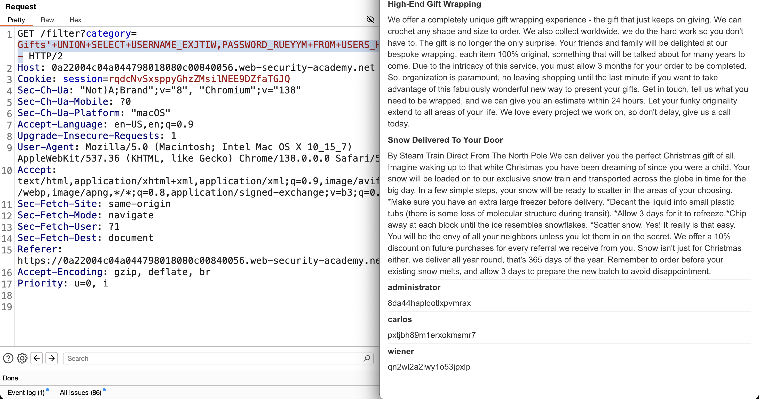Switch to the Raw tab
759x399 pixels.
pyautogui.click(x=47, y=20)
